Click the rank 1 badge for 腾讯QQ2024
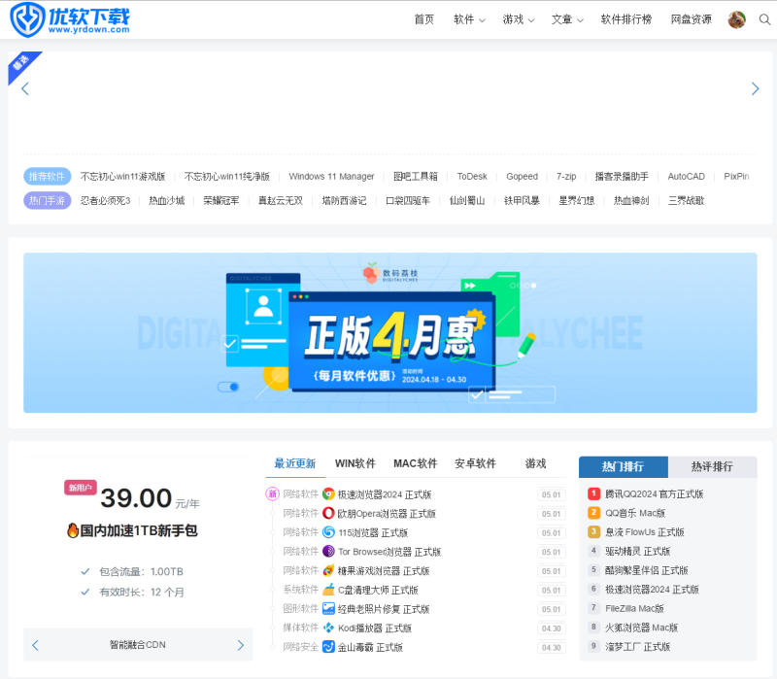This screenshot has width=777, height=679. (x=593, y=493)
